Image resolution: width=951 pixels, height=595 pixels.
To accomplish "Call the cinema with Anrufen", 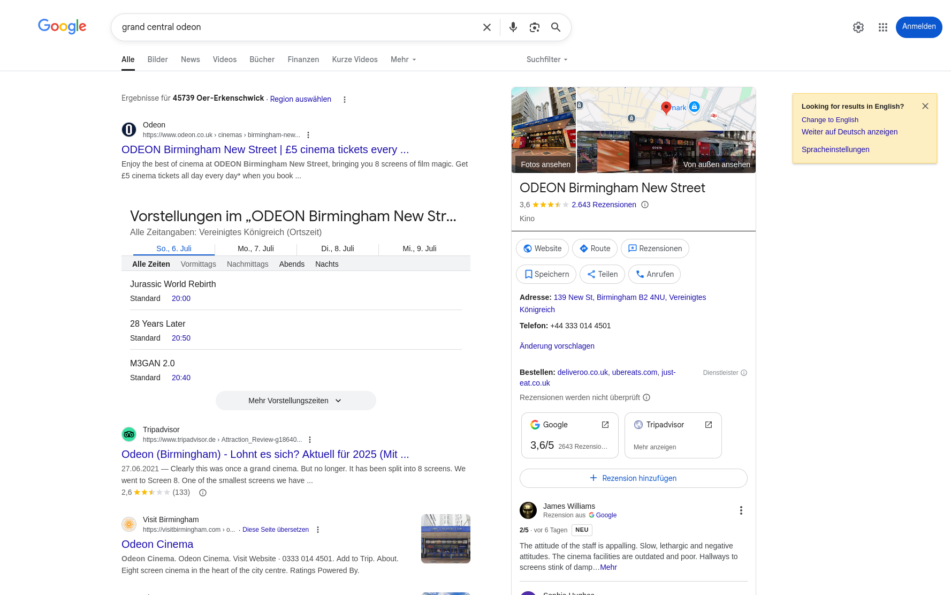I will click(x=655, y=274).
